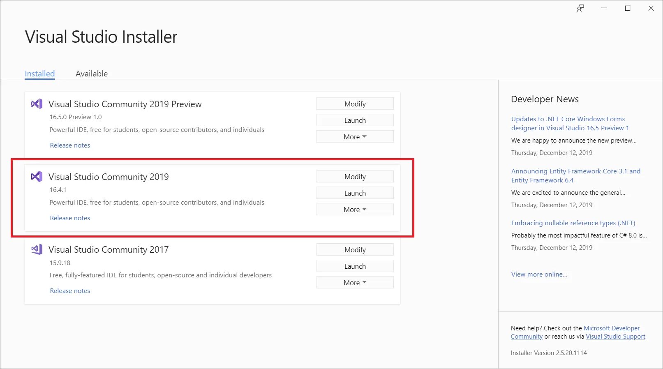The height and width of the screenshot is (369, 663).
Task: Open the feedback icon in the title bar
Action: 580,8
